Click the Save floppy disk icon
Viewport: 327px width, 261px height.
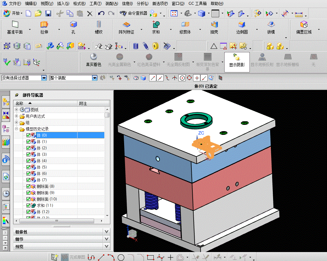(48, 13)
